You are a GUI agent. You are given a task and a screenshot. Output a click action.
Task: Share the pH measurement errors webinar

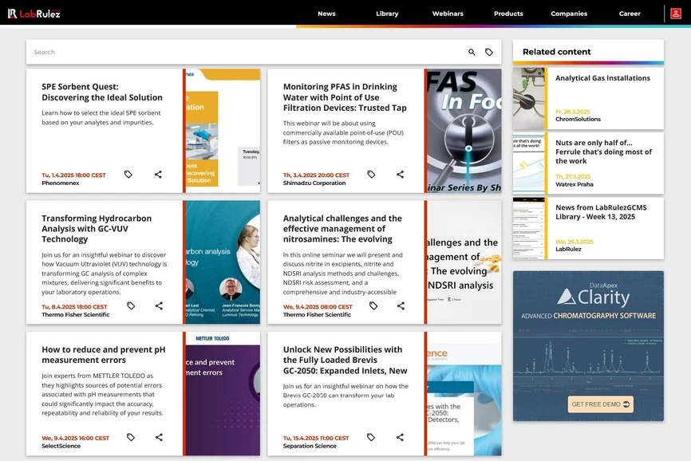coord(159,437)
